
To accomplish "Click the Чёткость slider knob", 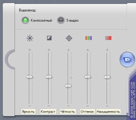I will click(x=68, y=86).
